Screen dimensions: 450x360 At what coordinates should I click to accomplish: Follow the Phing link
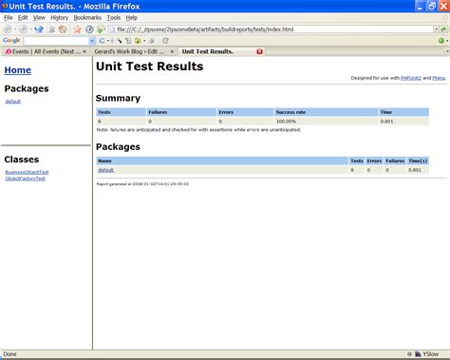(x=439, y=78)
